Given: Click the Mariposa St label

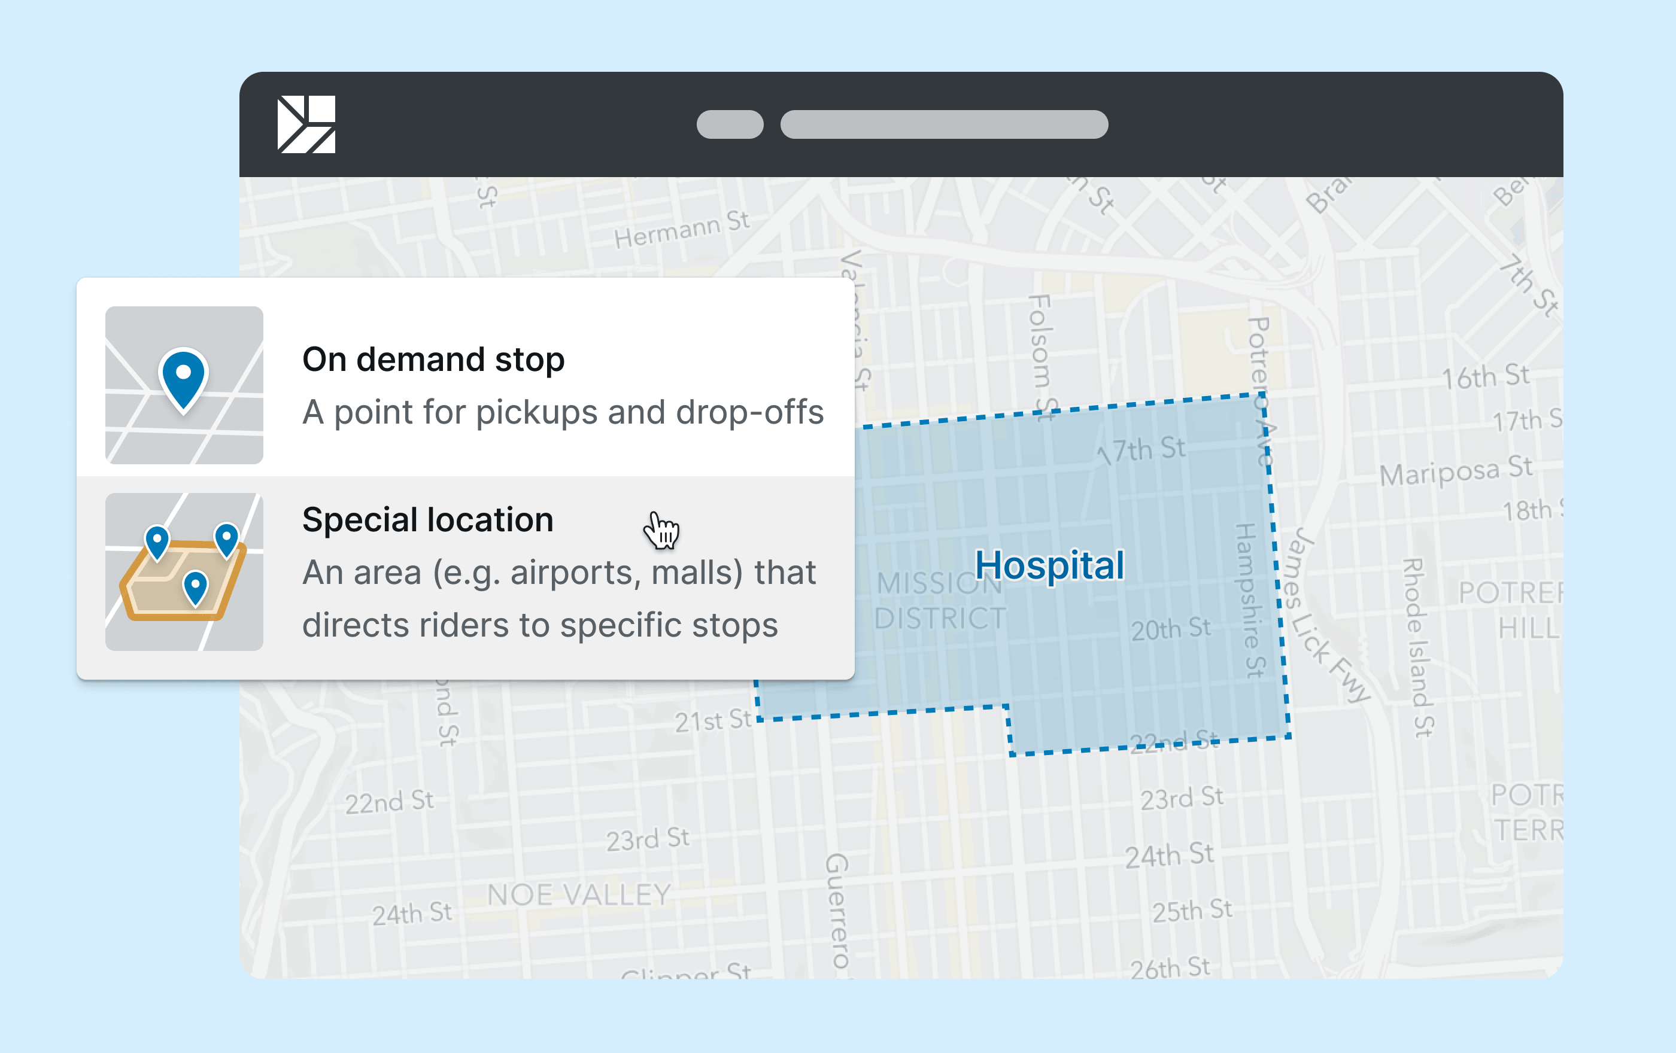Looking at the screenshot, I should [1456, 471].
